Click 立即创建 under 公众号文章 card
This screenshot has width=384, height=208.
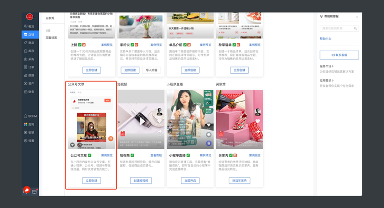tap(92, 181)
